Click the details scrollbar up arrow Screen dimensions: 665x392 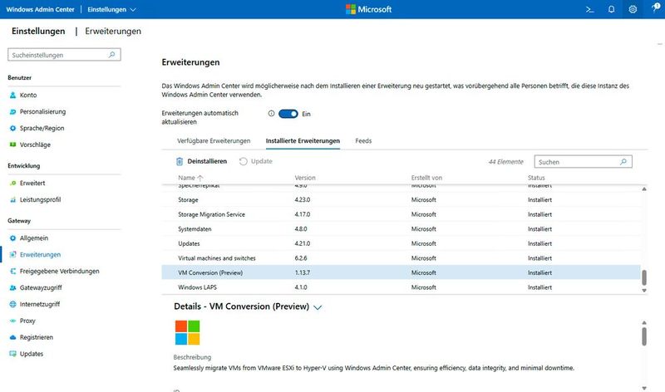pos(644,323)
